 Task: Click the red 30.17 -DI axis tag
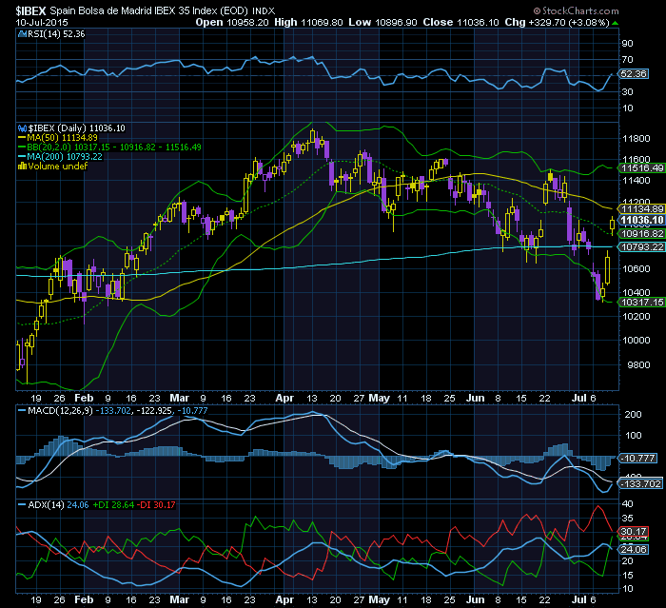point(634,532)
